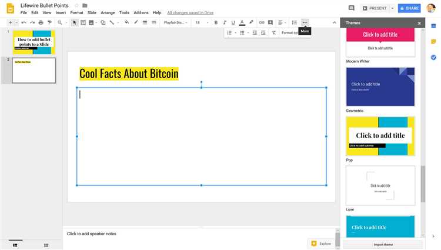
Task: Click the highlight color marker icon
Action: pyautogui.click(x=251, y=22)
